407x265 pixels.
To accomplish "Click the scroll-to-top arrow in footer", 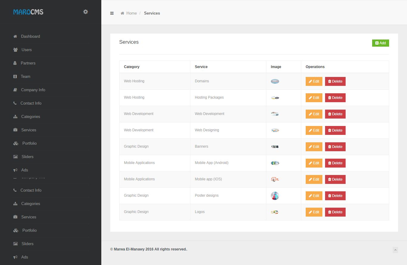I will (395, 250).
